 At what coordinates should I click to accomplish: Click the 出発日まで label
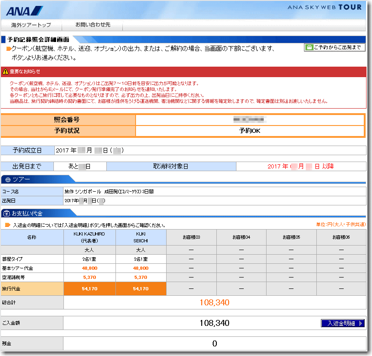tap(27, 166)
